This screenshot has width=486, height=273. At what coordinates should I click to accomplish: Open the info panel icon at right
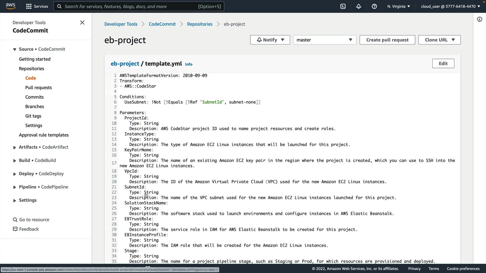pos(479,19)
